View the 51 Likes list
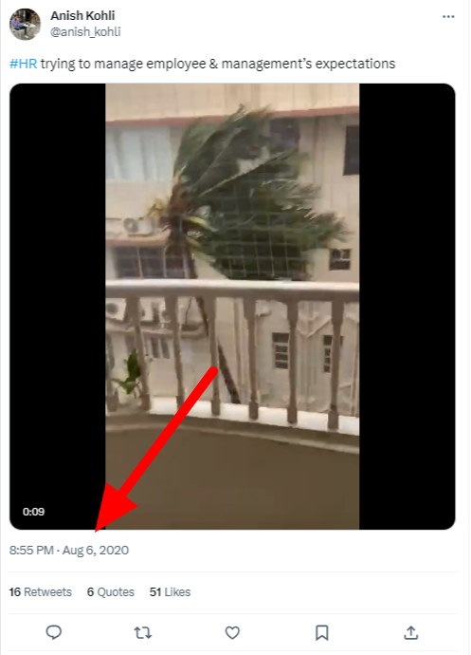The height and width of the screenshot is (655, 471). point(170,592)
